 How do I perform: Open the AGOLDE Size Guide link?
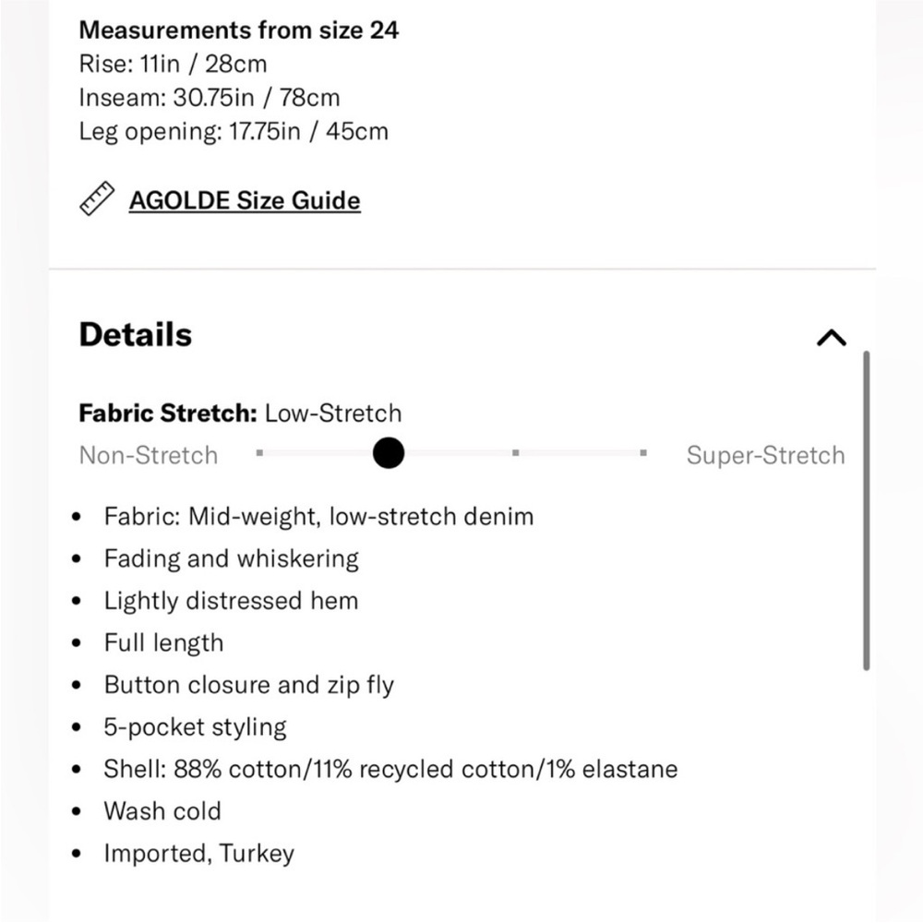tap(245, 200)
